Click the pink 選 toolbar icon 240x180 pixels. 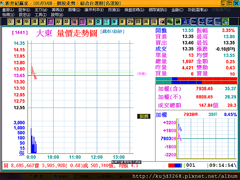pos(50,22)
